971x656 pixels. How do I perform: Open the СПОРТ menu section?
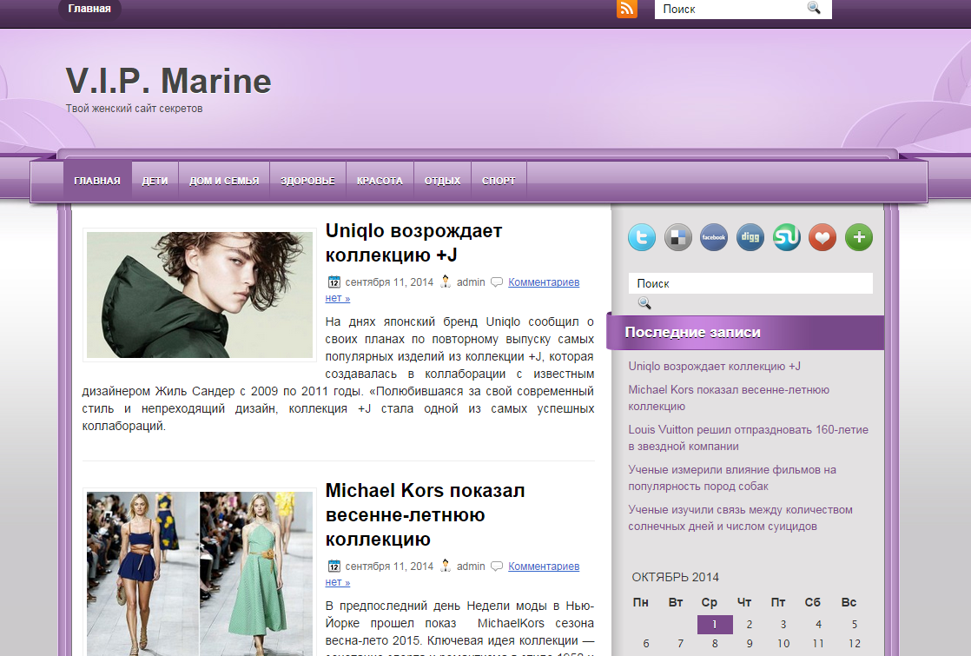click(x=499, y=181)
